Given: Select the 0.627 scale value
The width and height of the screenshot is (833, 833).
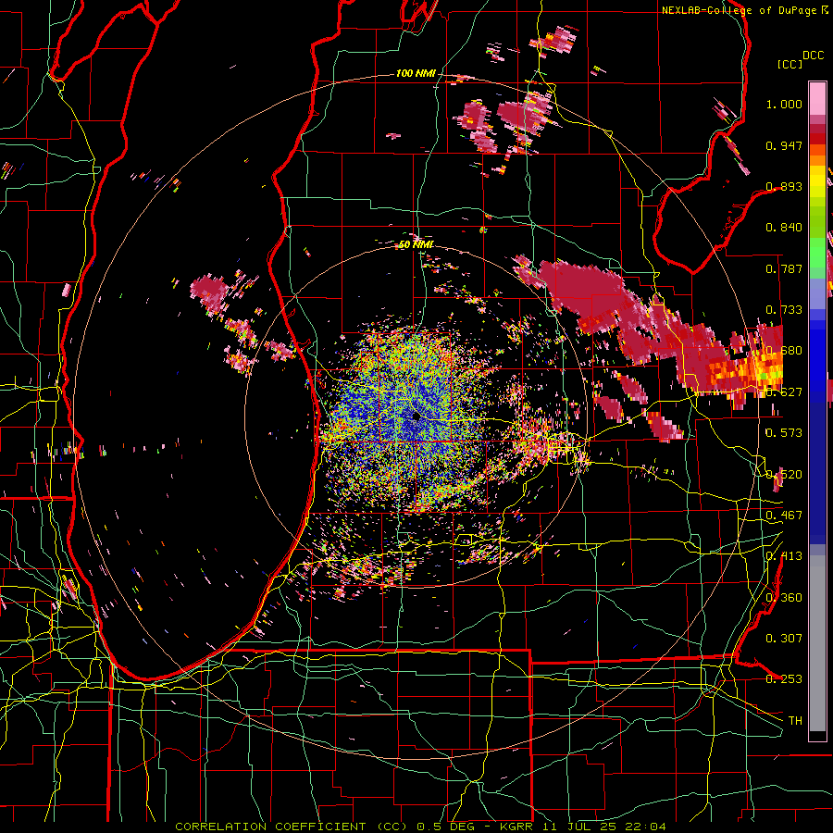Looking at the screenshot, I should click(x=784, y=392).
